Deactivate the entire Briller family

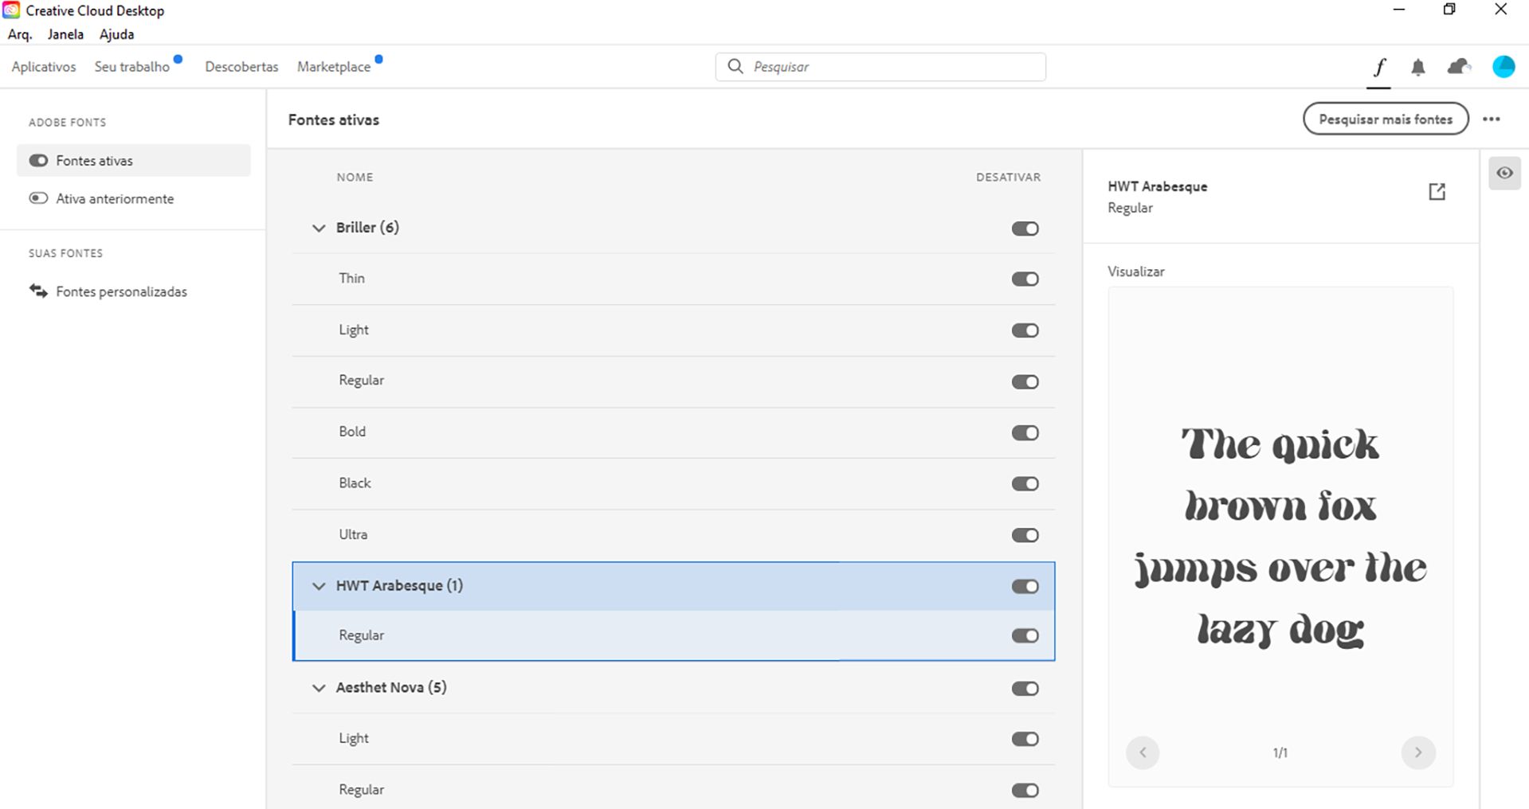pyautogui.click(x=1025, y=229)
